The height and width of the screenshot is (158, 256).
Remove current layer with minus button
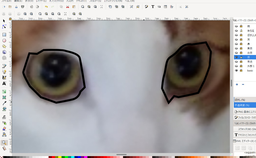243,84
